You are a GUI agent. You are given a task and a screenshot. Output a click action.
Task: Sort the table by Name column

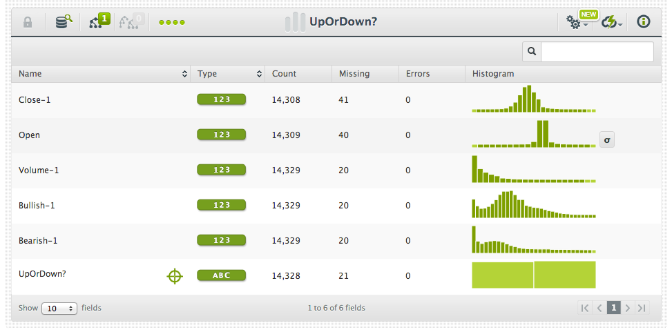coord(101,74)
